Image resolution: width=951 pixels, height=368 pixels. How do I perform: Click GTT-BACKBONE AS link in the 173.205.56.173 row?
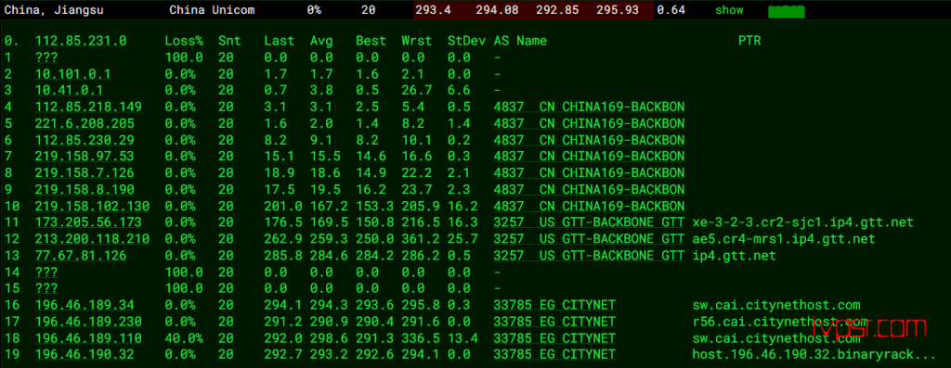pyautogui.click(x=589, y=222)
